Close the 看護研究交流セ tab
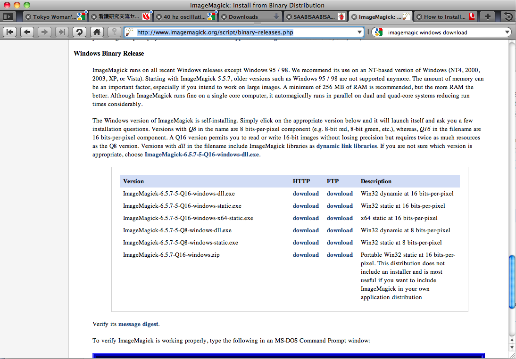The image size is (516, 359). (x=94, y=17)
